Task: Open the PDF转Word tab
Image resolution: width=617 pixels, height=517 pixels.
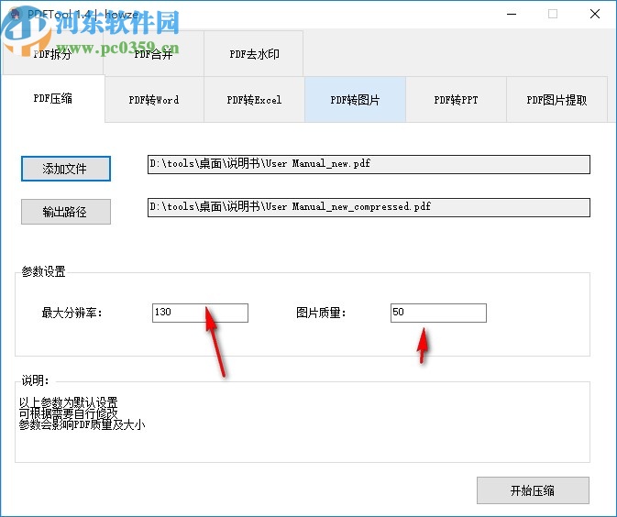Action: click(x=154, y=100)
